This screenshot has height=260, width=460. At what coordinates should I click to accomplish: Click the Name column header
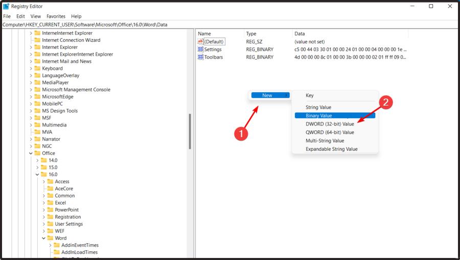[204, 34]
